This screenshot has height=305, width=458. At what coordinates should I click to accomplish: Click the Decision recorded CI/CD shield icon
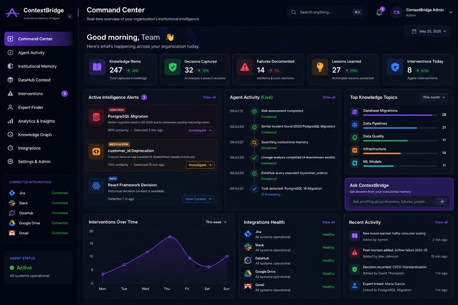(x=355, y=270)
